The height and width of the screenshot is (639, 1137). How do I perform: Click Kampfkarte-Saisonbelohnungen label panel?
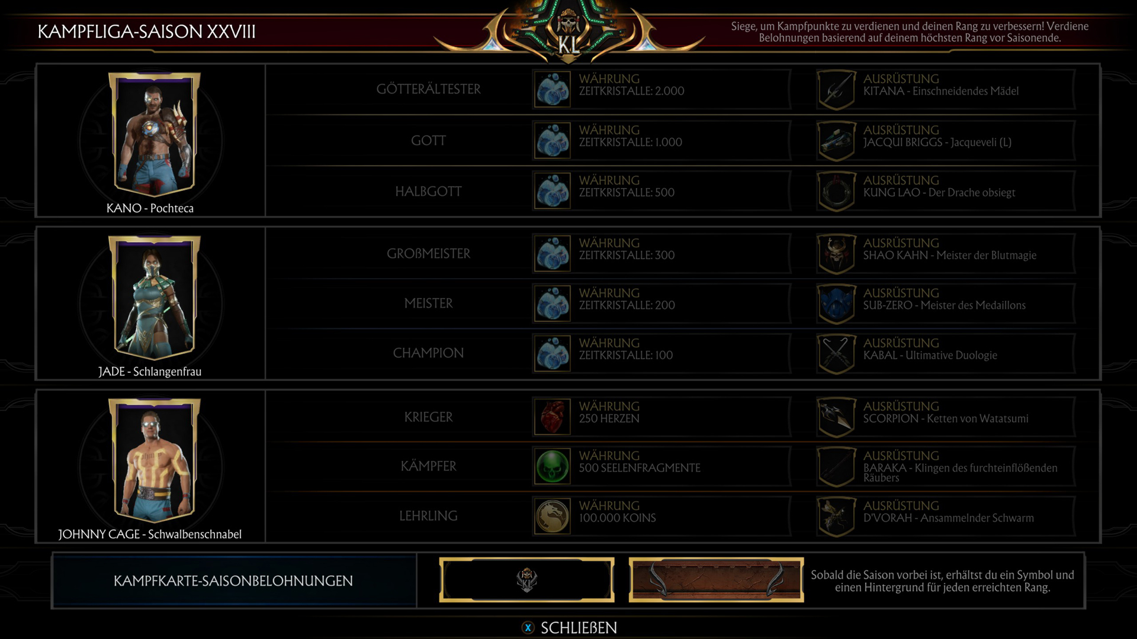point(234,580)
